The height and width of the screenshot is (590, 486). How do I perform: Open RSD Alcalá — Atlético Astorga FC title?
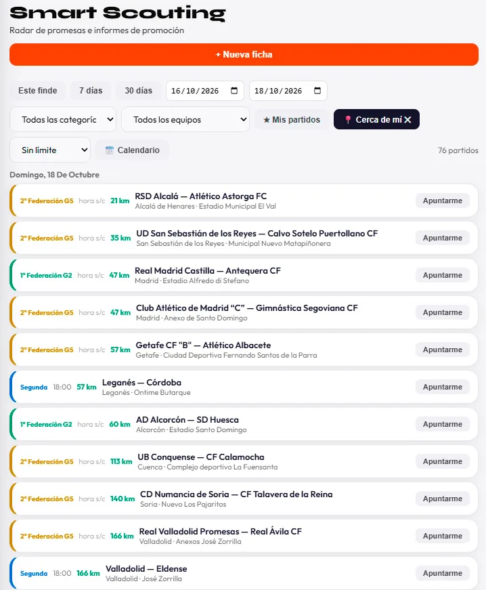(x=201, y=196)
